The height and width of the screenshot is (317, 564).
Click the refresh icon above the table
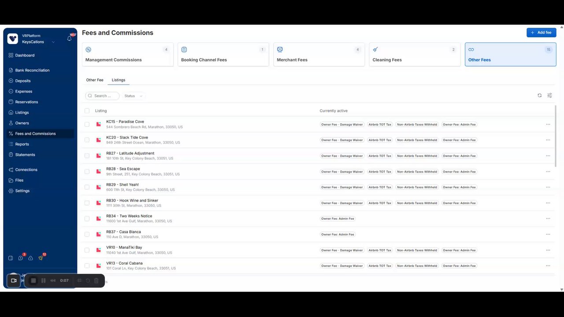[x=539, y=96]
